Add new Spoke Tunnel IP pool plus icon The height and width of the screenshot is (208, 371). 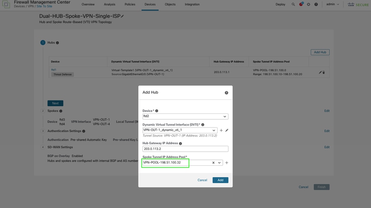point(227,163)
